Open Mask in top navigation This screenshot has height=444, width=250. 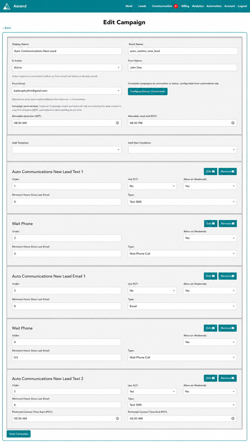pyautogui.click(x=129, y=6)
